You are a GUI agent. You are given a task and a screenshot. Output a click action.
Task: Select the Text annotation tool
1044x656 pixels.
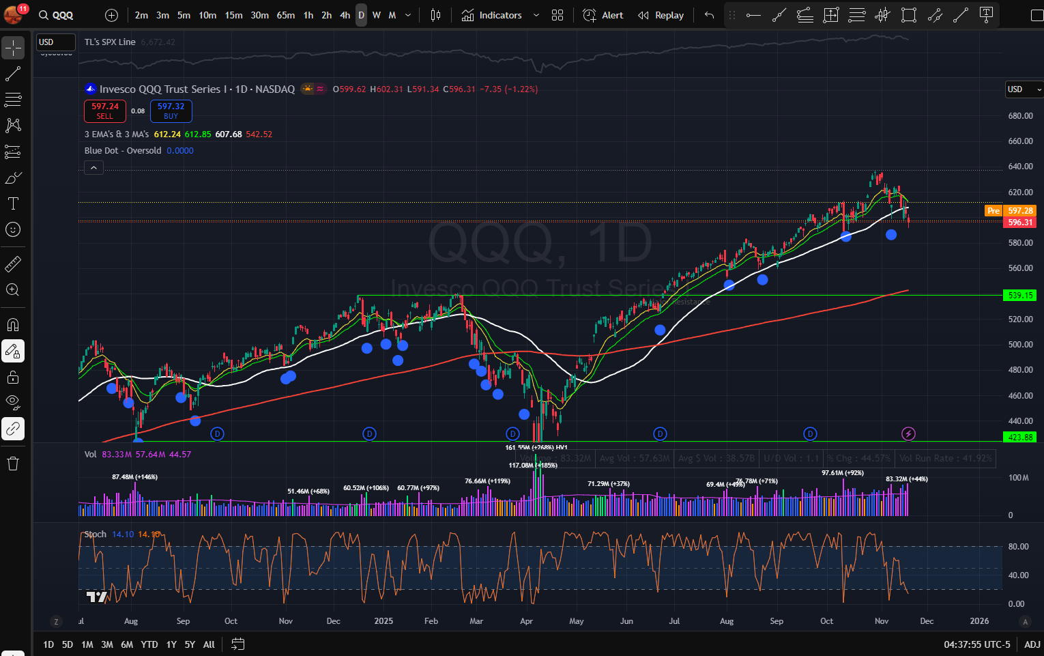coord(13,203)
